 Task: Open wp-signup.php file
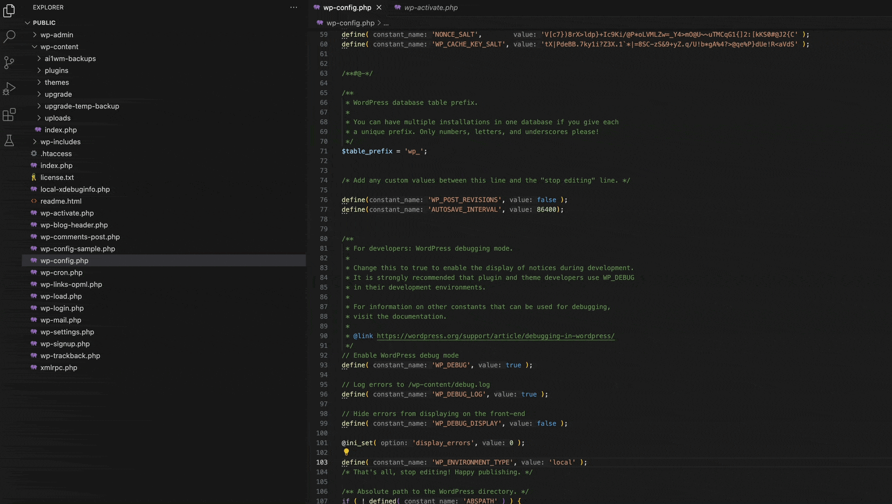[65, 344]
